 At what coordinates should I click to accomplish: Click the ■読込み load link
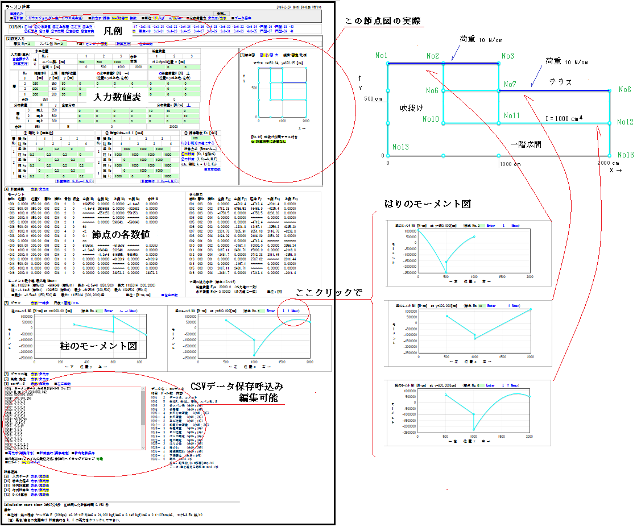(x=16, y=14)
